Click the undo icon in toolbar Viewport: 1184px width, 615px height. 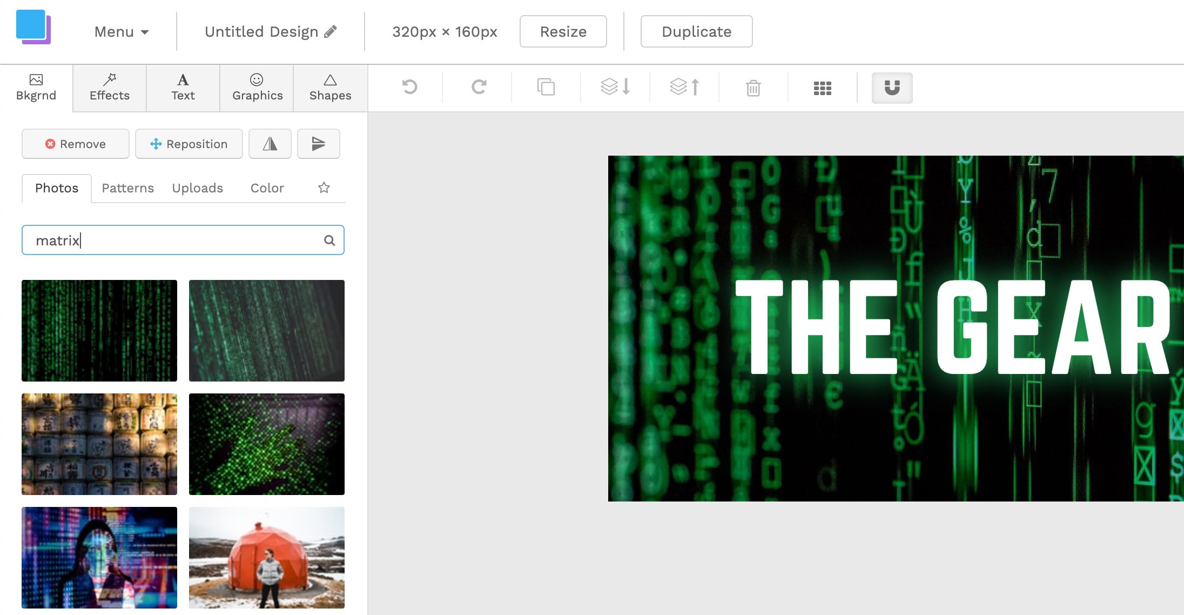409,87
